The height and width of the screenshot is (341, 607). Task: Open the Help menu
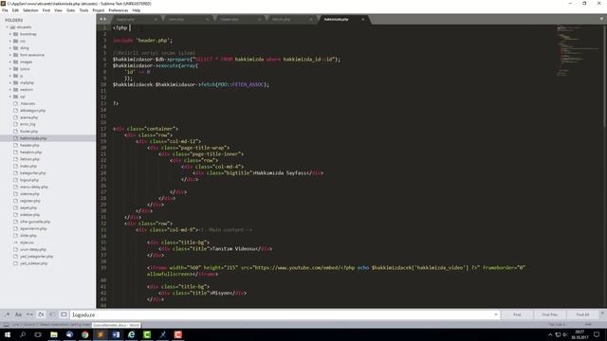click(137, 10)
